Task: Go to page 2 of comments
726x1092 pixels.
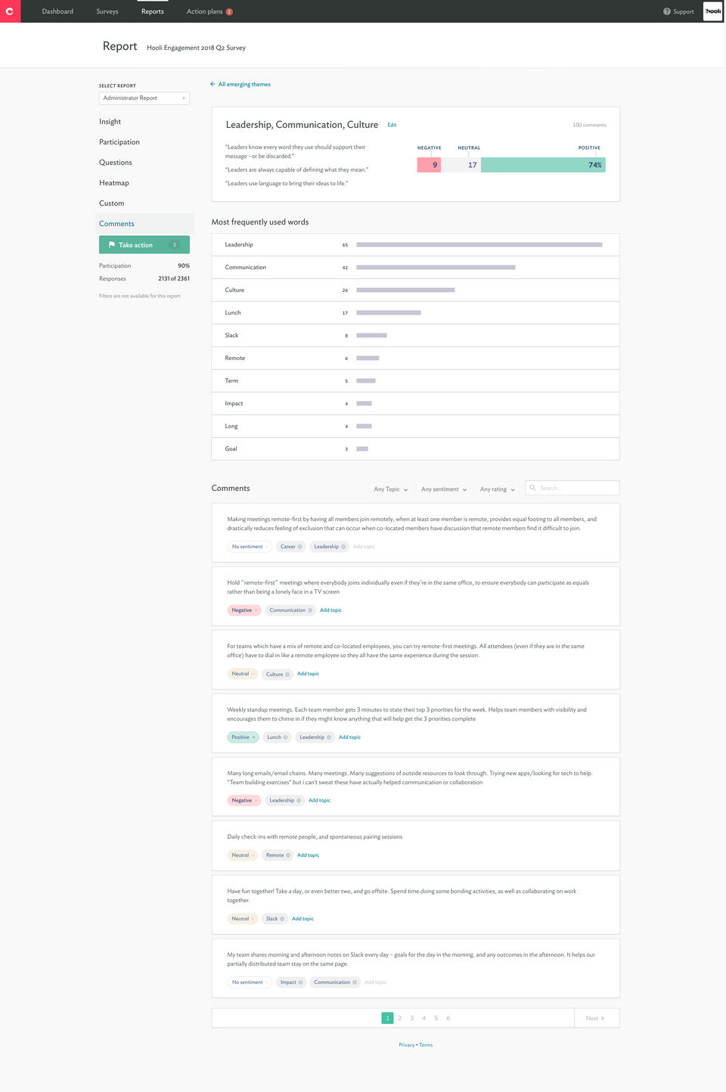Action: point(400,1018)
